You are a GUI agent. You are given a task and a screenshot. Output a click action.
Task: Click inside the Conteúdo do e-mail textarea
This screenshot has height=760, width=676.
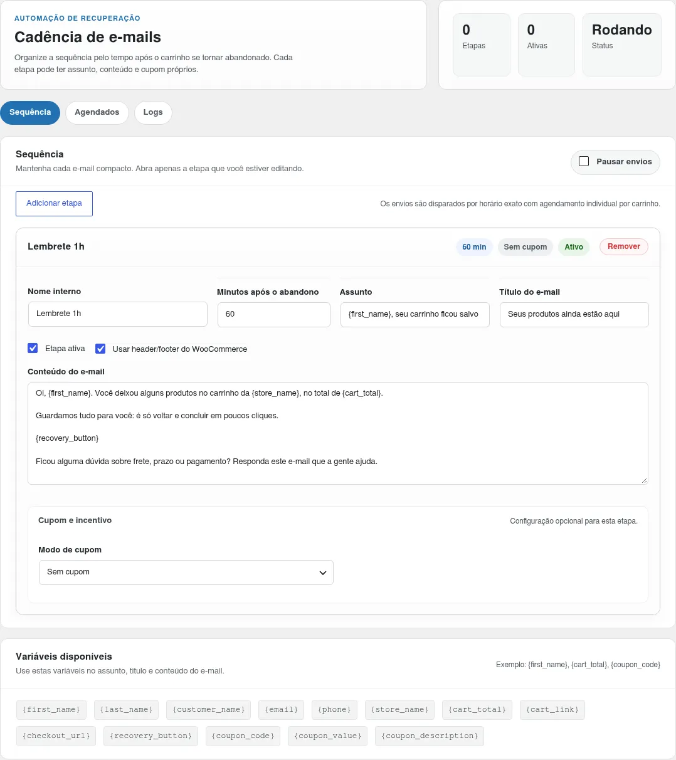[x=338, y=433]
